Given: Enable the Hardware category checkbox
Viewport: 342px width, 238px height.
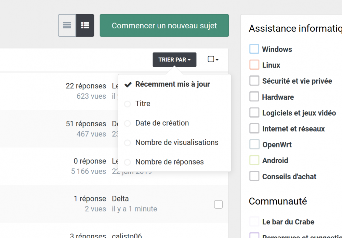Looking at the screenshot, I should pyautogui.click(x=254, y=96).
